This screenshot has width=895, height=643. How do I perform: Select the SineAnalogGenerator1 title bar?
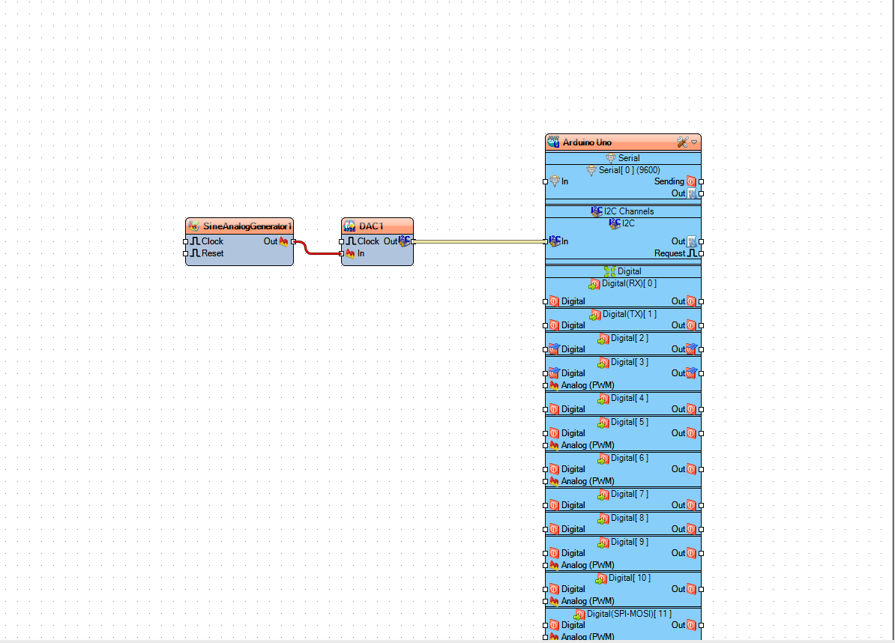pyautogui.click(x=240, y=226)
